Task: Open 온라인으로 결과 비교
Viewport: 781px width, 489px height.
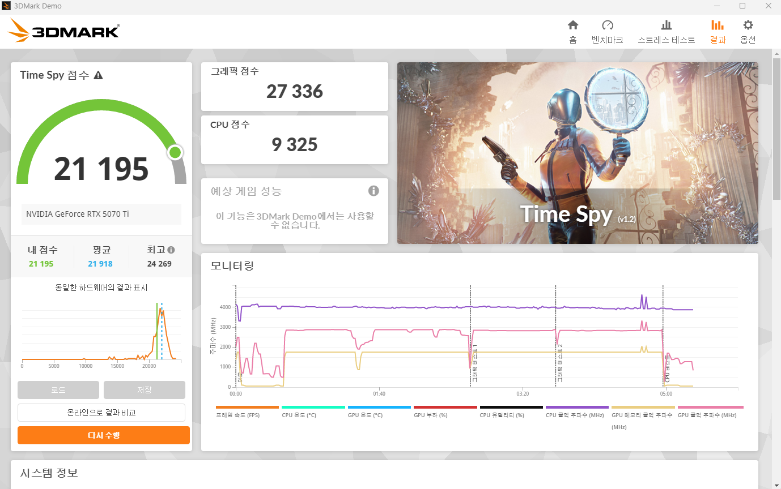Action: (101, 413)
